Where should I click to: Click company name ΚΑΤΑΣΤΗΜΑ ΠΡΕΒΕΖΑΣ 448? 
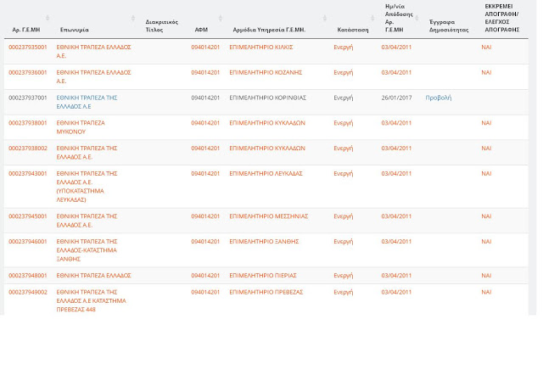pos(92,300)
